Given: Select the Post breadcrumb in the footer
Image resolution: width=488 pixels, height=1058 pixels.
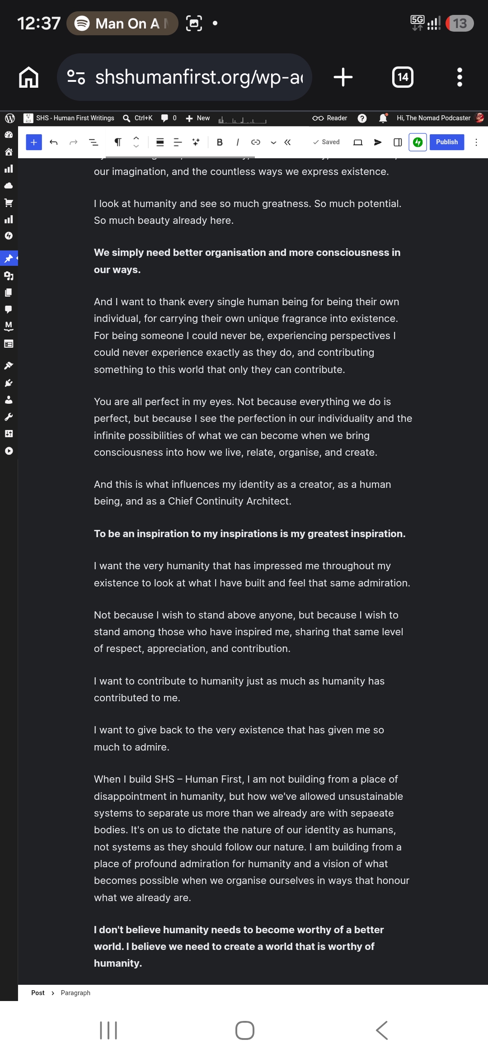Looking at the screenshot, I should pos(38,993).
